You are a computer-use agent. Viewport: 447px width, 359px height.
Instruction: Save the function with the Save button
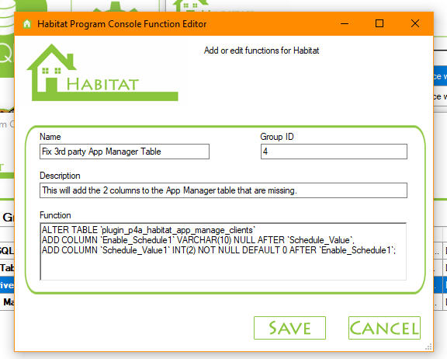click(289, 328)
